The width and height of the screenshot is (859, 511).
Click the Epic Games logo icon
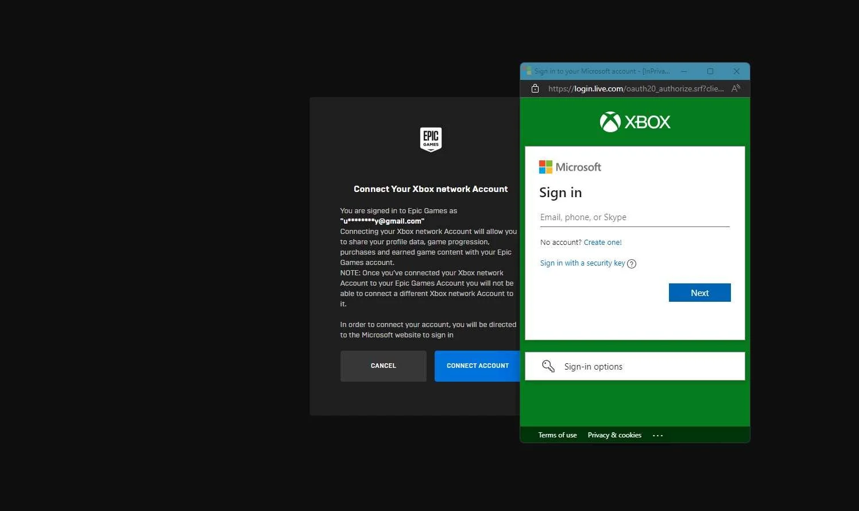pyautogui.click(x=431, y=139)
